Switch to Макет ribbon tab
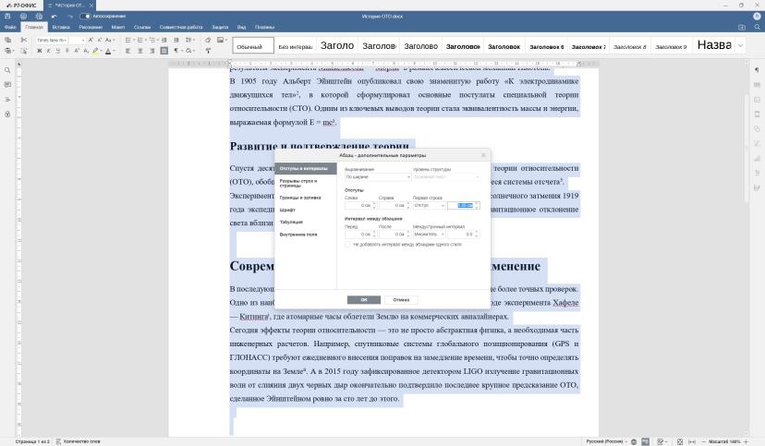The width and height of the screenshot is (765, 446). [x=118, y=28]
